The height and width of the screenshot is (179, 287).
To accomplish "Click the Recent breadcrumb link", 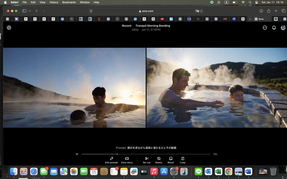I will pyautogui.click(x=127, y=26).
